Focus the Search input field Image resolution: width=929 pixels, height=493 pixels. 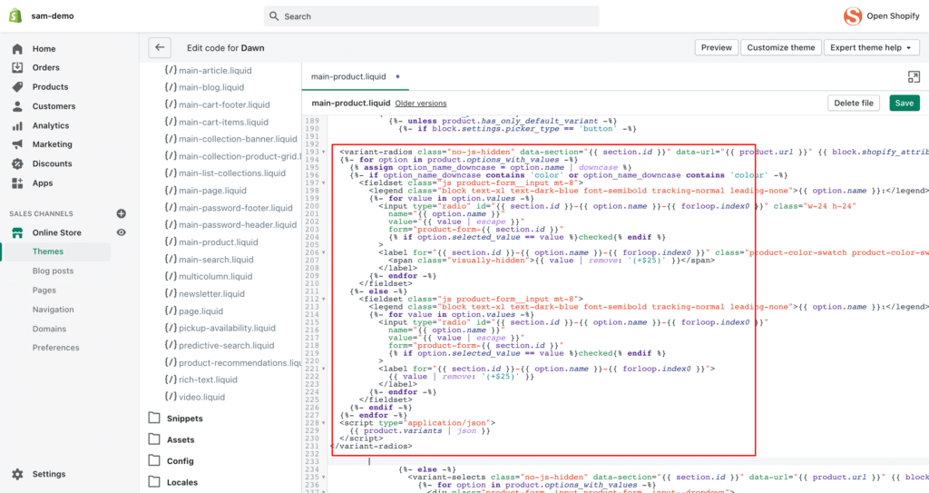click(431, 16)
